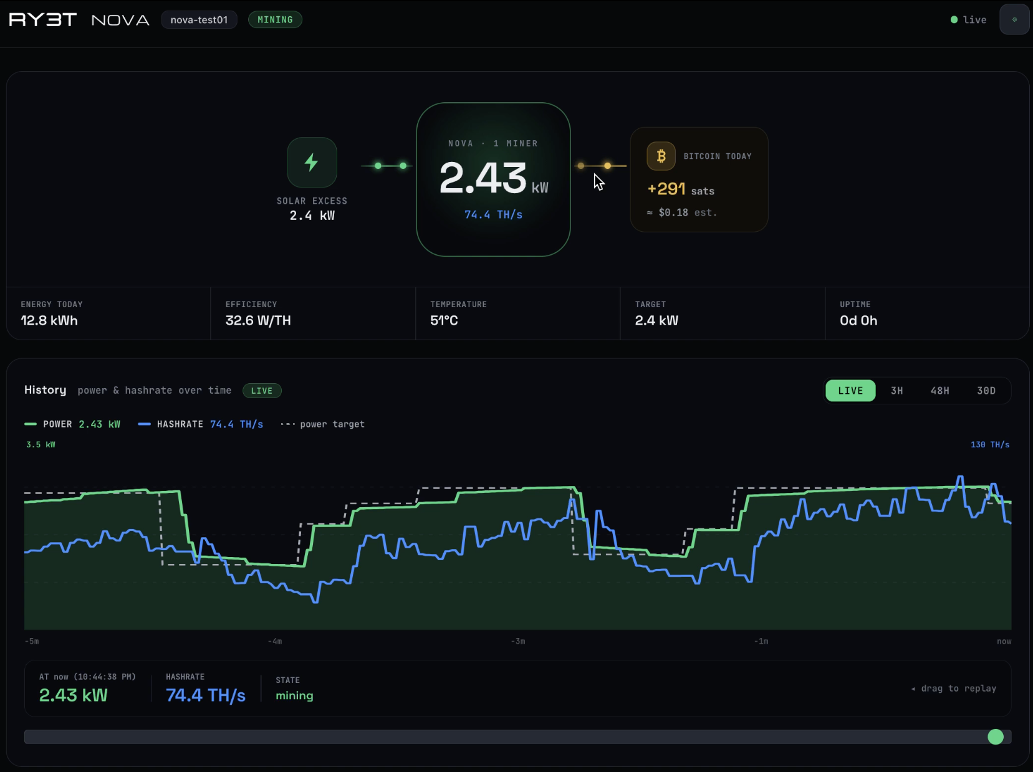Click the -5m time axis label

click(x=32, y=641)
